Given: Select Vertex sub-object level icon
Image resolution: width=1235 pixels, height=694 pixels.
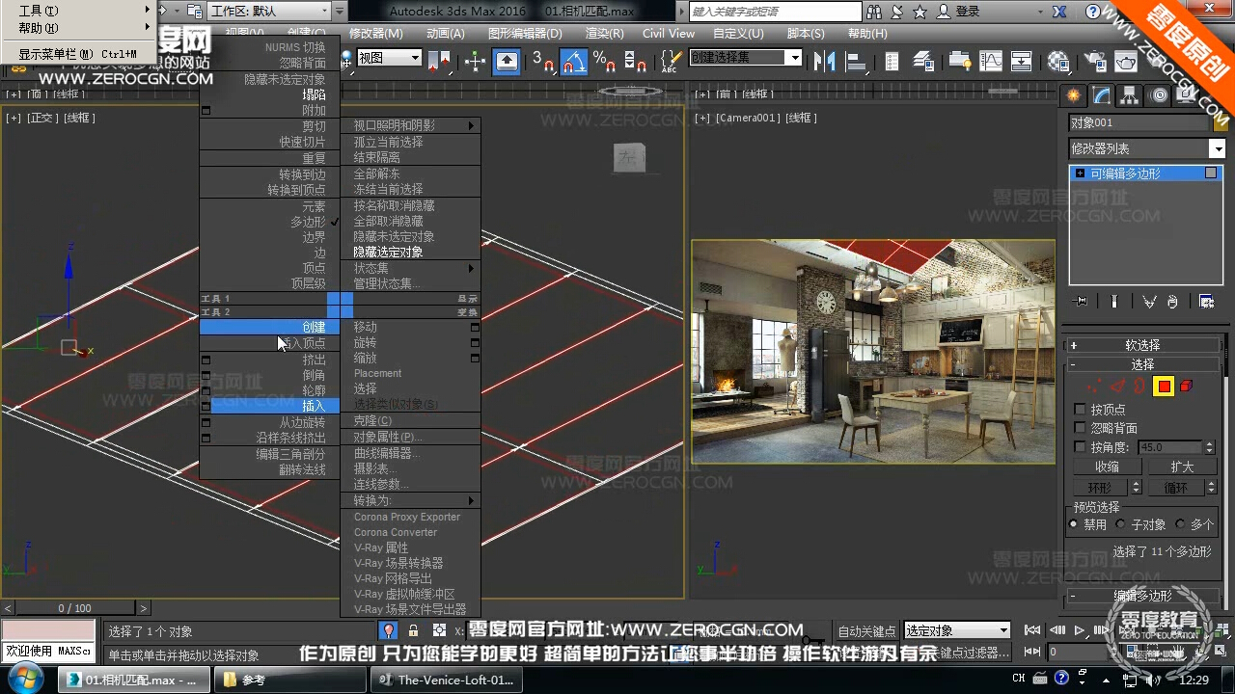Looking at the screenshot, I should click(1095, 387).
